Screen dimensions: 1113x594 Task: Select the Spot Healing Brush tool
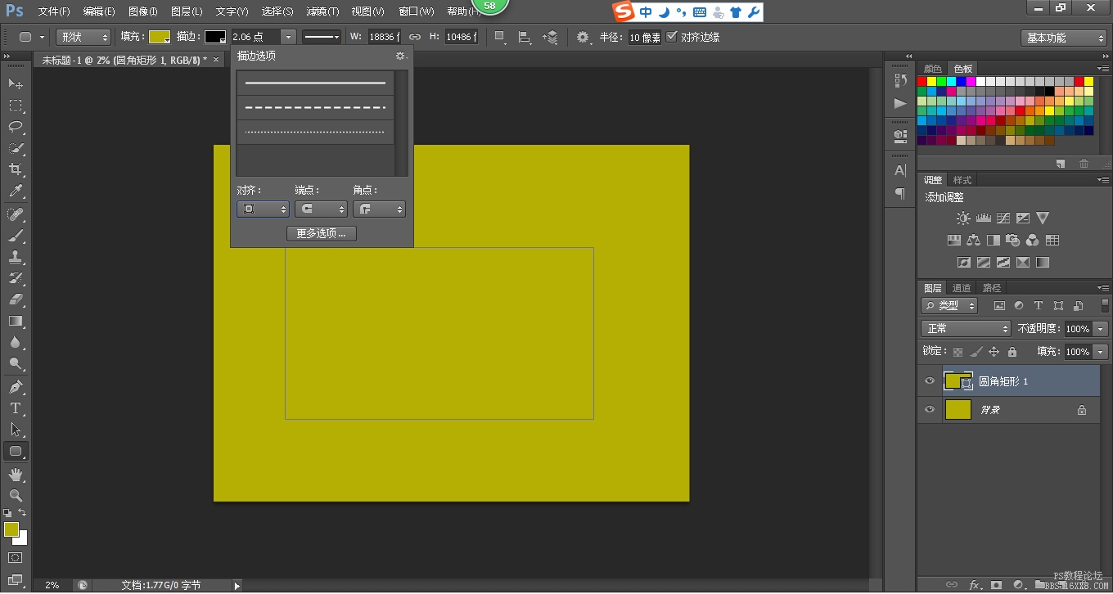[16, 214]
